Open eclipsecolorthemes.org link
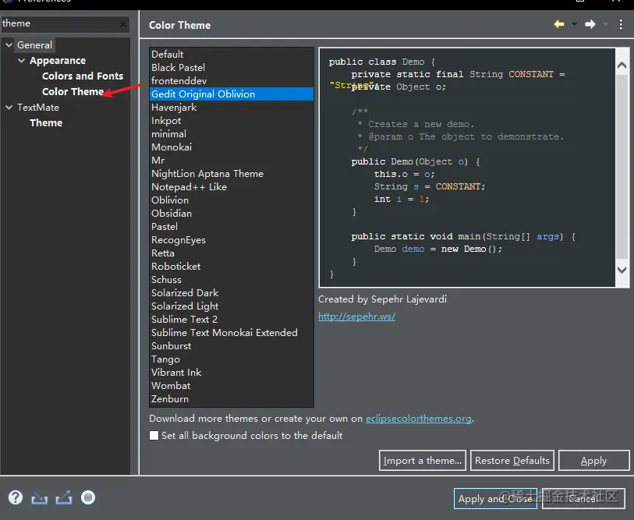 (x=419, y=419)
